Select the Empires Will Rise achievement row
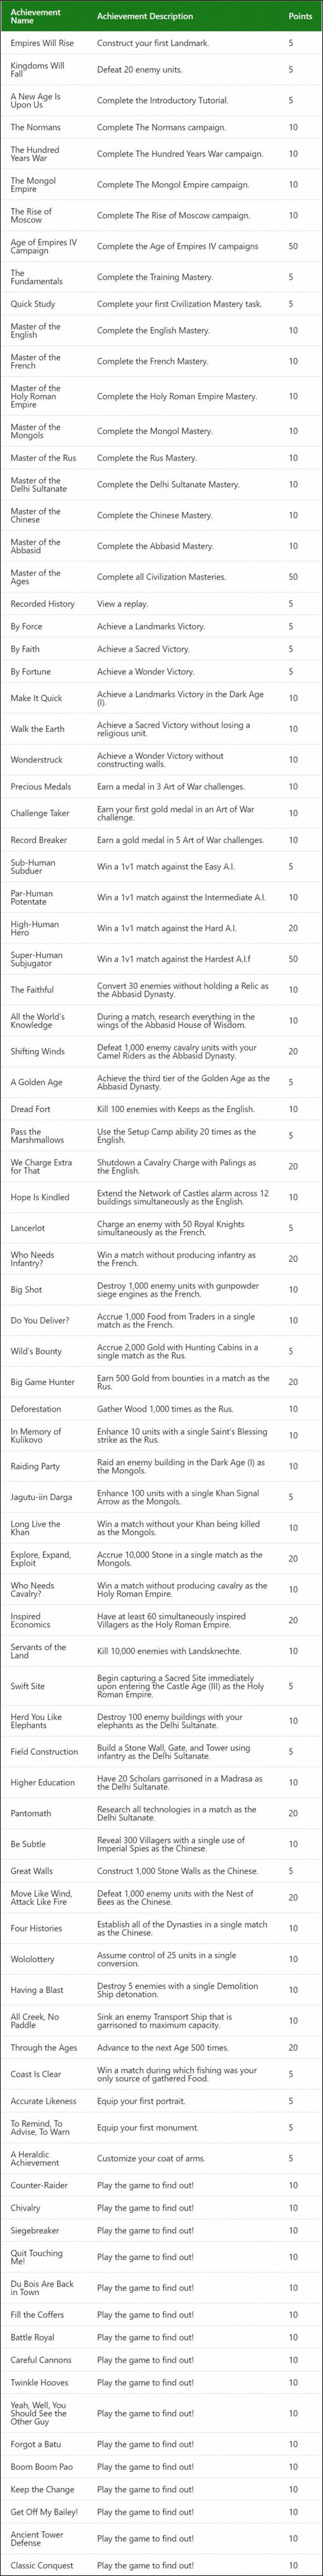This screenshot has width=323, height=2576. [161, 43]
